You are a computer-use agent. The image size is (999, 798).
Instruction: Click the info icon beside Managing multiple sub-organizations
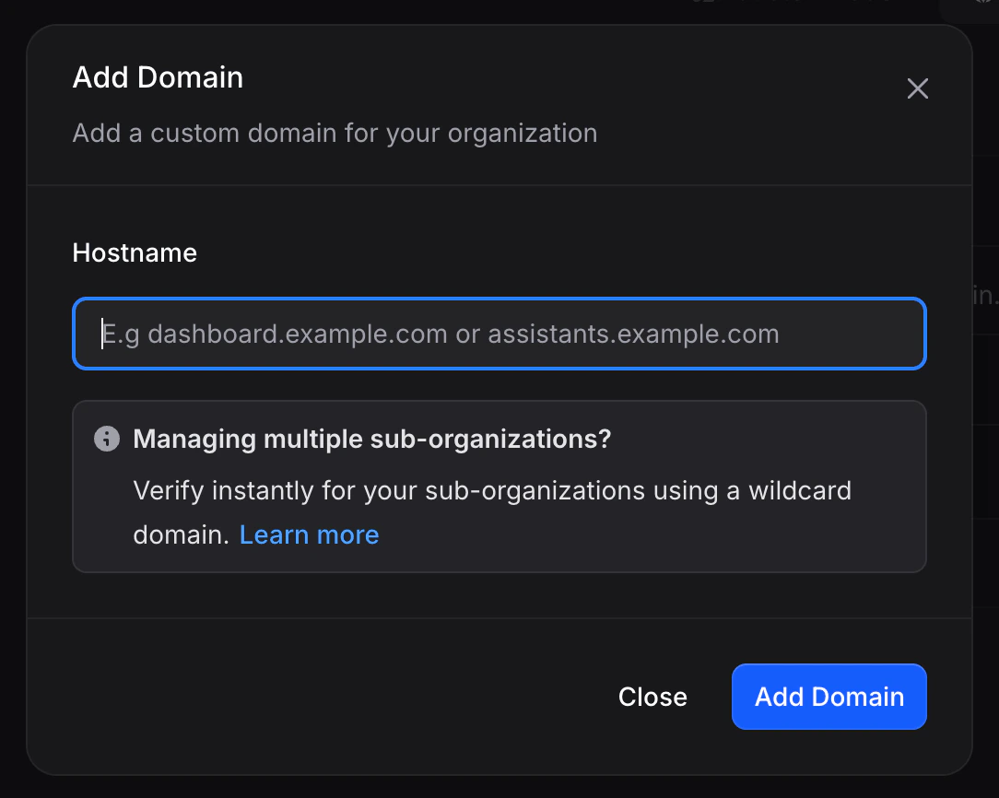point(107,439)
